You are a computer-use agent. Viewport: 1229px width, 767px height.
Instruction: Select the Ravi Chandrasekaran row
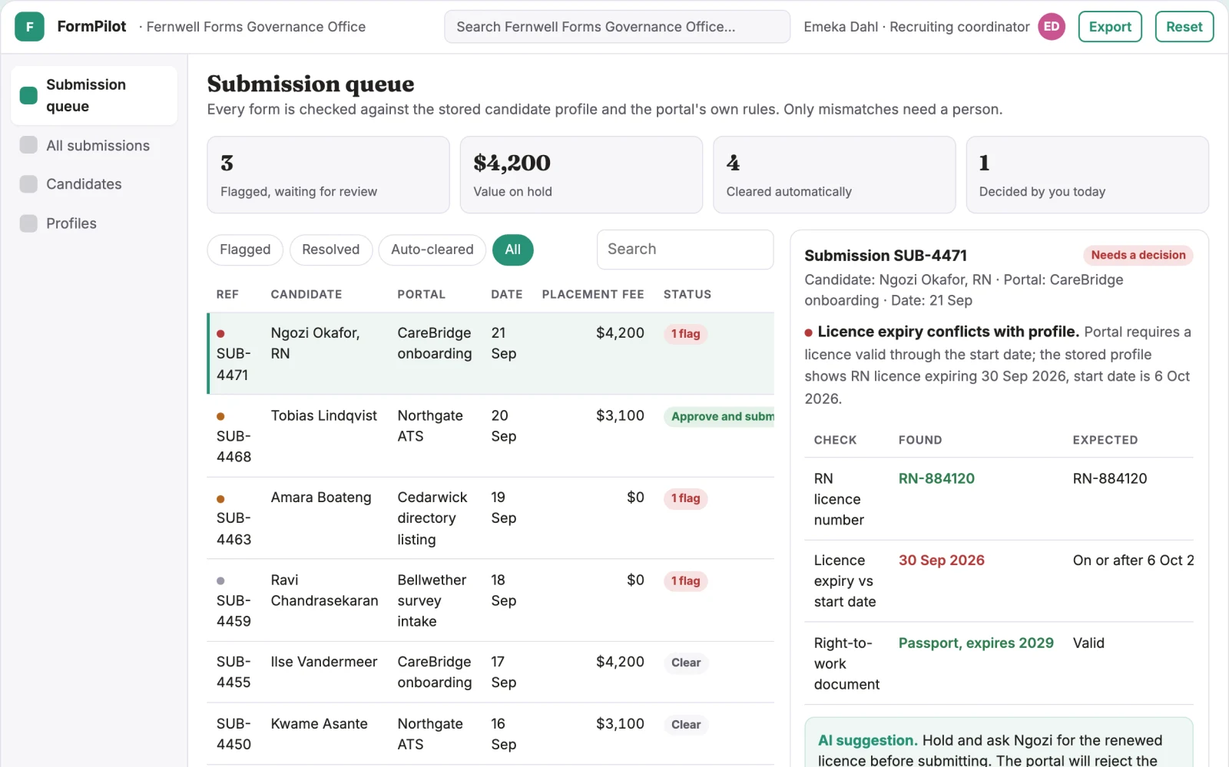[x=491, y=600]
